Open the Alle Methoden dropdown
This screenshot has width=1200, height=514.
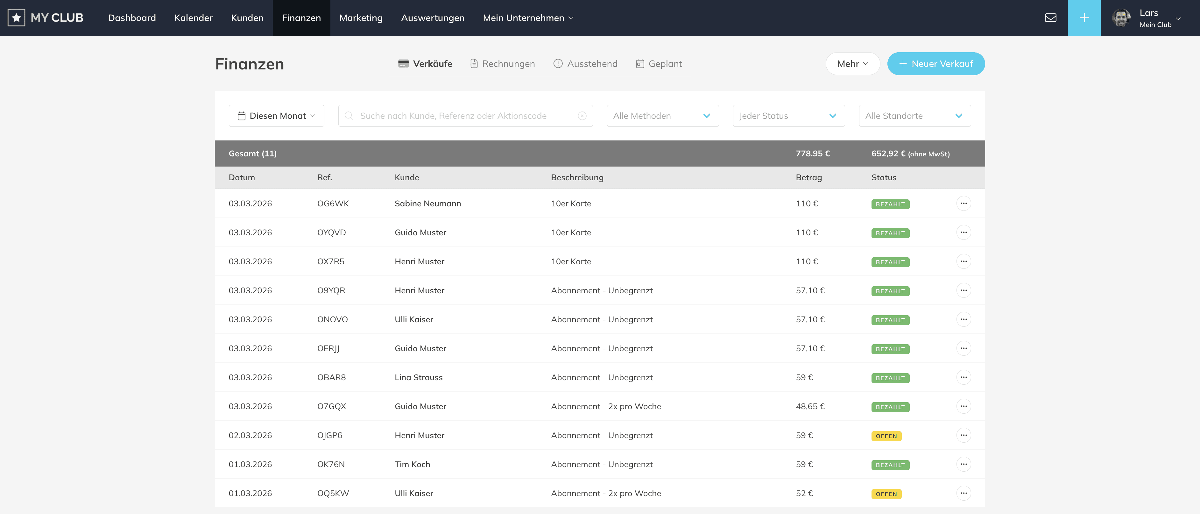click(x=662, y=116)
